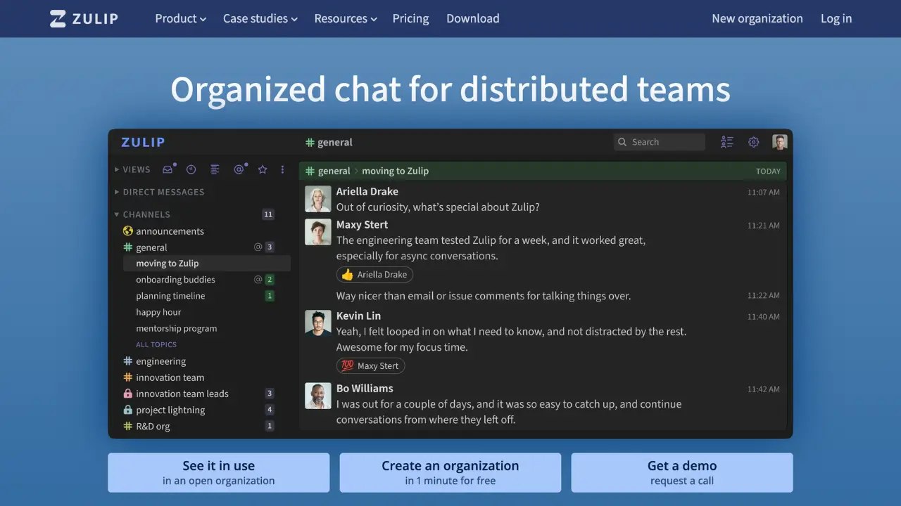The height and width of the screenshot is (506, 901).
Task: Click moving to Zulip in the message header
Action: click(395, 171)
